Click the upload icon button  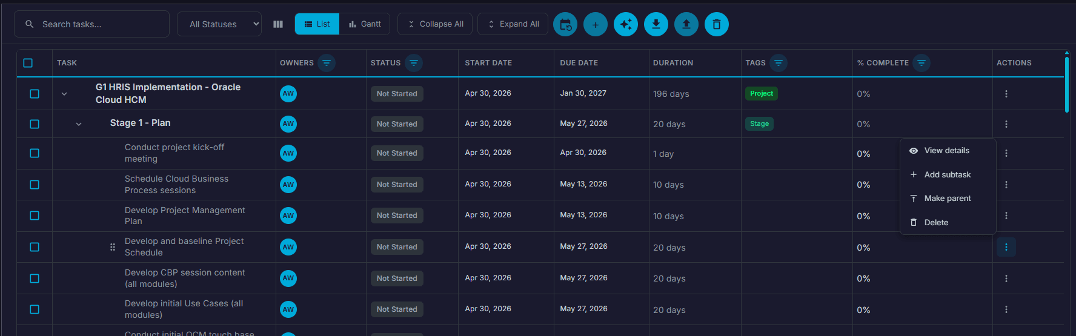point(686,24)
